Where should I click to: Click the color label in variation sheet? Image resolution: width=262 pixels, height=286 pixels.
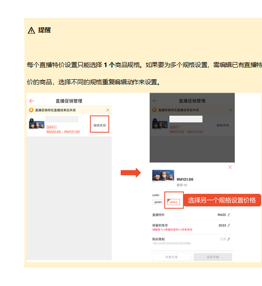point(156,195)
